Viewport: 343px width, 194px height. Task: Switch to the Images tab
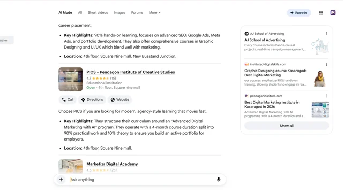coord(120,13)
